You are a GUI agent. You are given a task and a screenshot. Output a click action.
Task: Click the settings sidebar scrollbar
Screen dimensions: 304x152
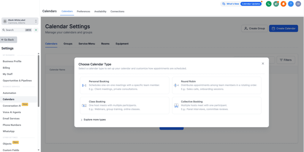click(39, 81)
